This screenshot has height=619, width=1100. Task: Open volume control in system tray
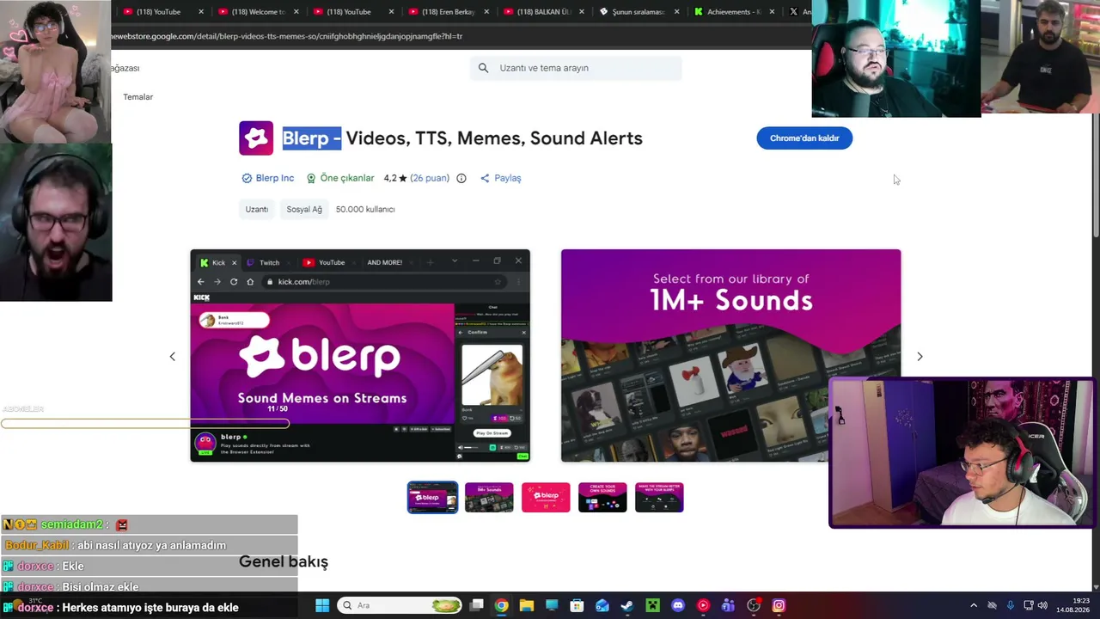pyautogui.click(x=1042, y=606)
